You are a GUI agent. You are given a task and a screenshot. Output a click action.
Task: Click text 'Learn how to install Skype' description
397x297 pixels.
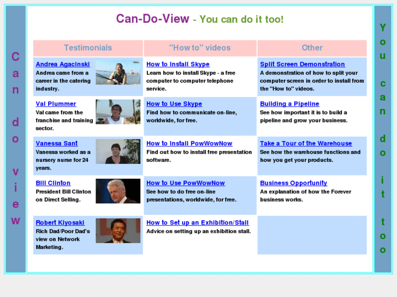point(191,81)
